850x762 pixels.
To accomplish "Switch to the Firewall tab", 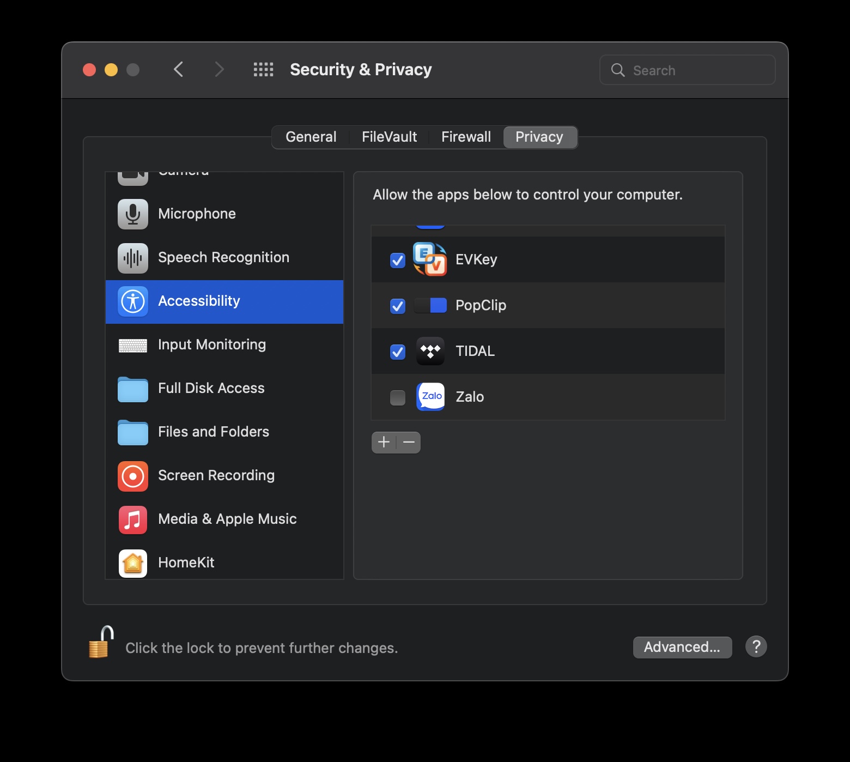I will [x=466, y=137].
